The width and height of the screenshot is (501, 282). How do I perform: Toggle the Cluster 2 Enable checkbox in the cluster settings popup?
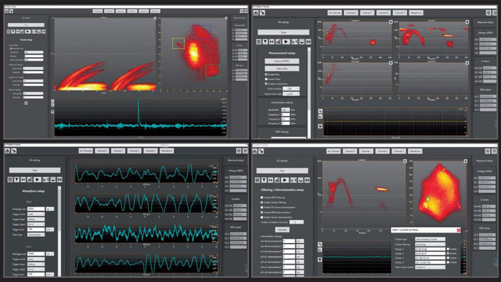click(x=448, y=253)
